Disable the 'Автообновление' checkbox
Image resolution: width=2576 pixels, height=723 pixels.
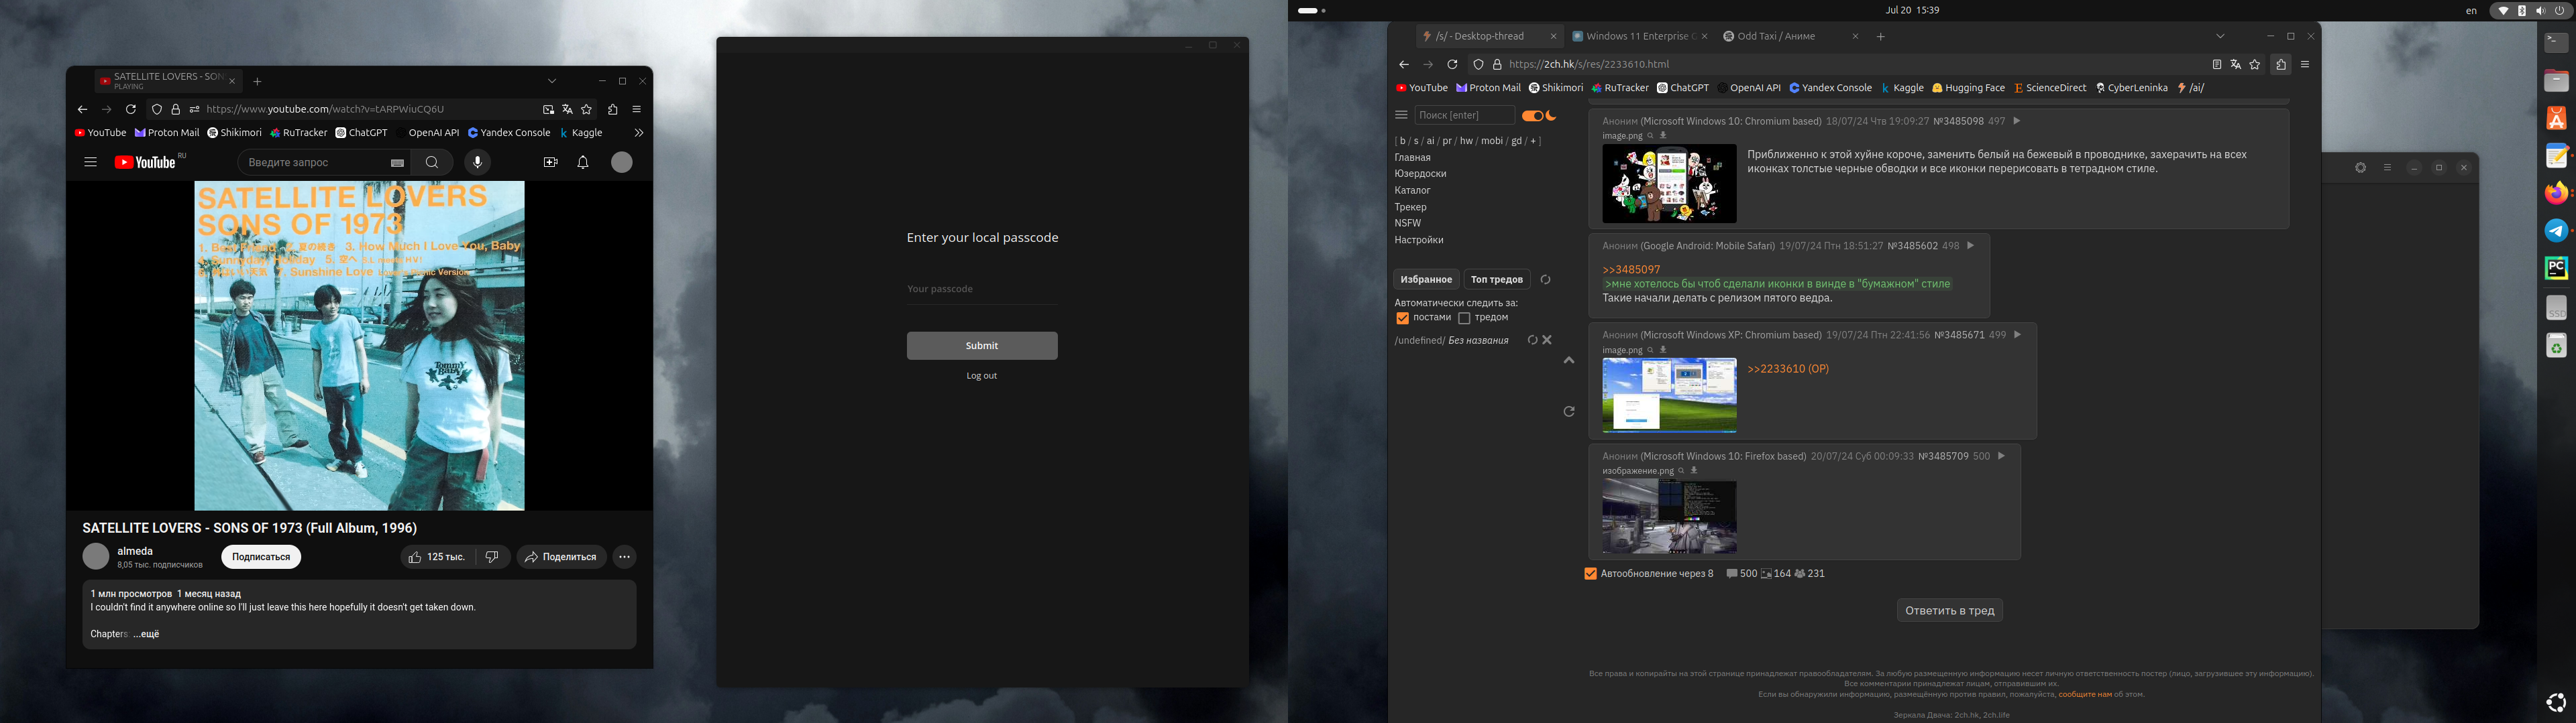point(1590,574)
